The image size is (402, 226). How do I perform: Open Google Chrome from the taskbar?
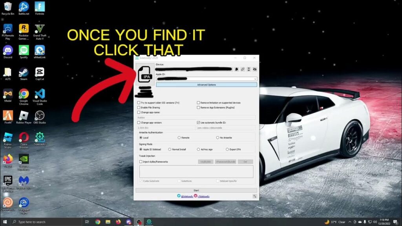click(x=98, y=222)
